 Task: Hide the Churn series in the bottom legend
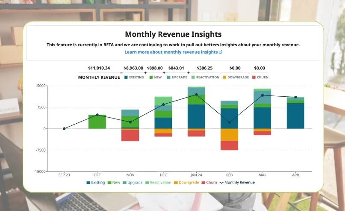click(x=209, y=182)
